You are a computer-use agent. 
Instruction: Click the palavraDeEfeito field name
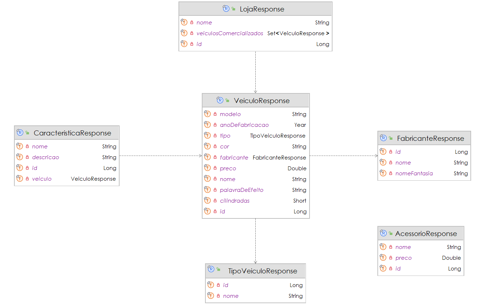pyautogui.click(x=242, y=190)
